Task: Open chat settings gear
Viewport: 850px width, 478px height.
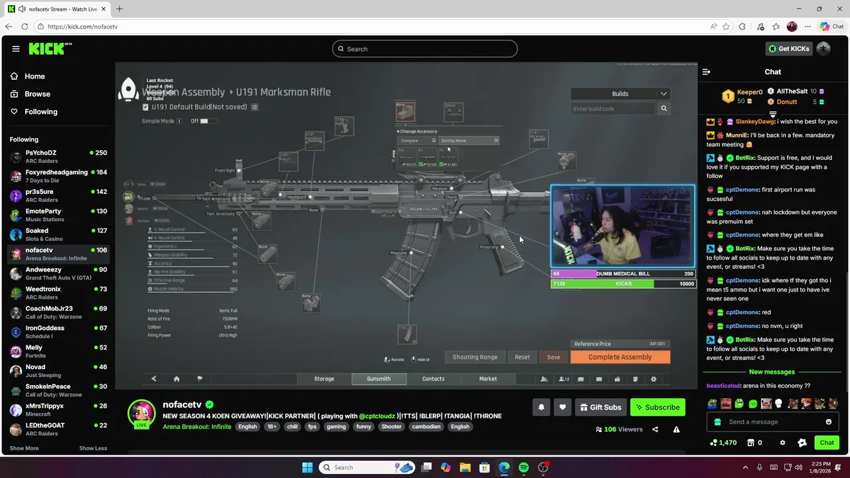Action: tap(782, 443)
